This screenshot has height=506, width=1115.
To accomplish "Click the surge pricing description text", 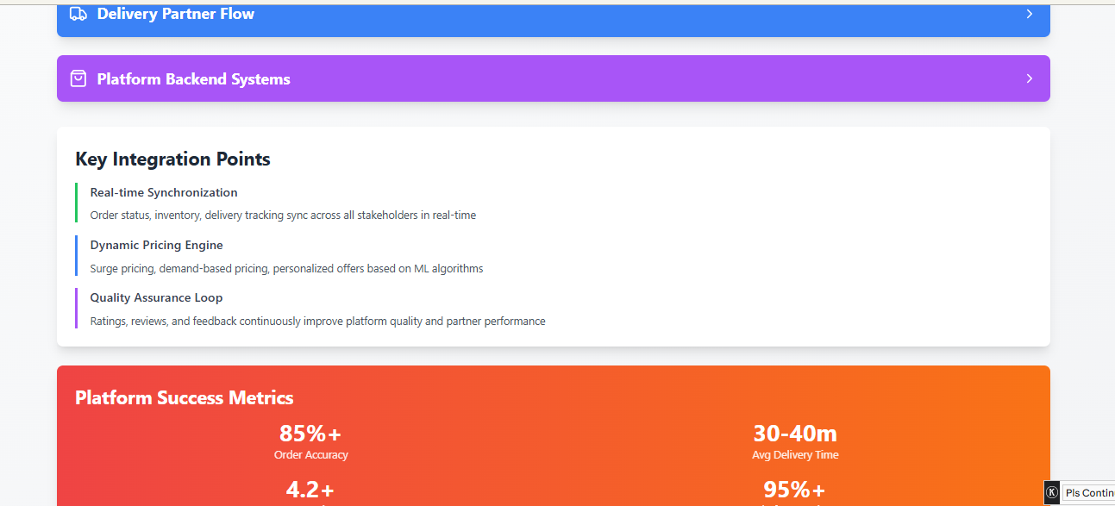I will 286,268.
